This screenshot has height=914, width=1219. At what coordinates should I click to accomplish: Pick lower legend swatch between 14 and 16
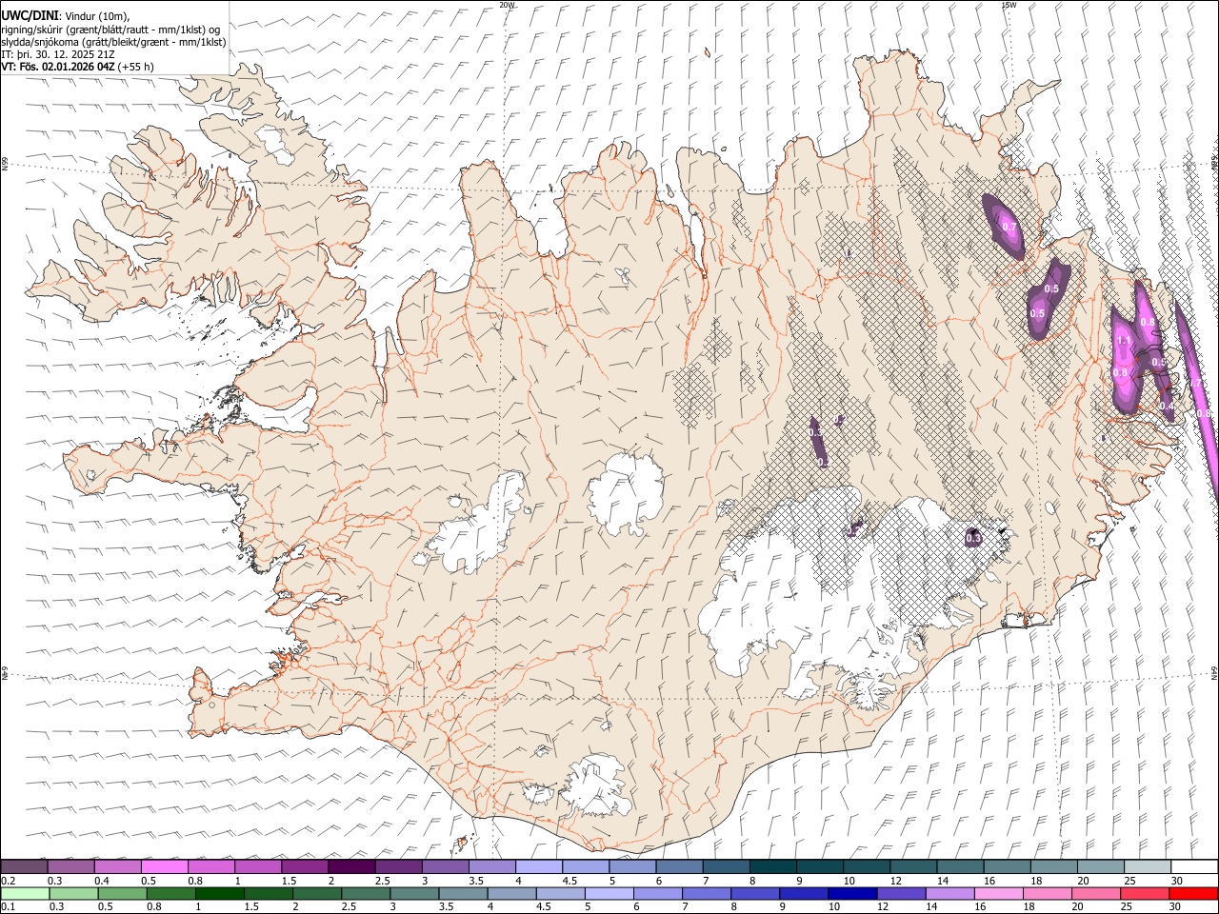click(x=949, y=894)
